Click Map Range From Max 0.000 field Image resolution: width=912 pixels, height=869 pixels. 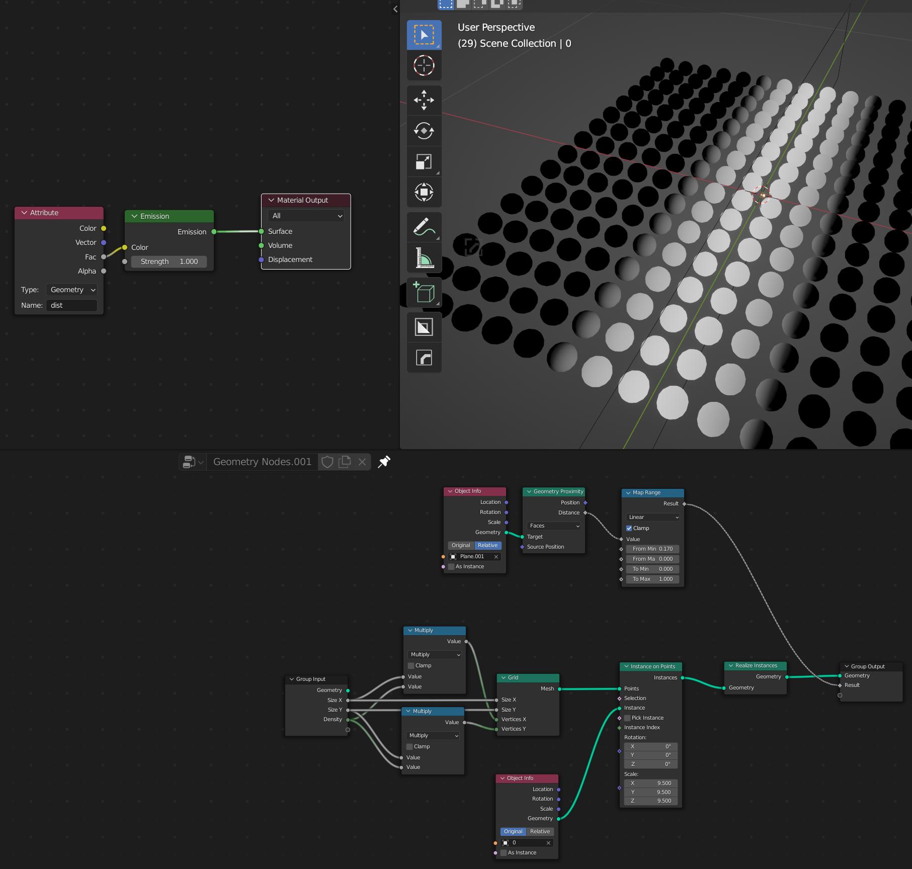(x=652, y=559)
